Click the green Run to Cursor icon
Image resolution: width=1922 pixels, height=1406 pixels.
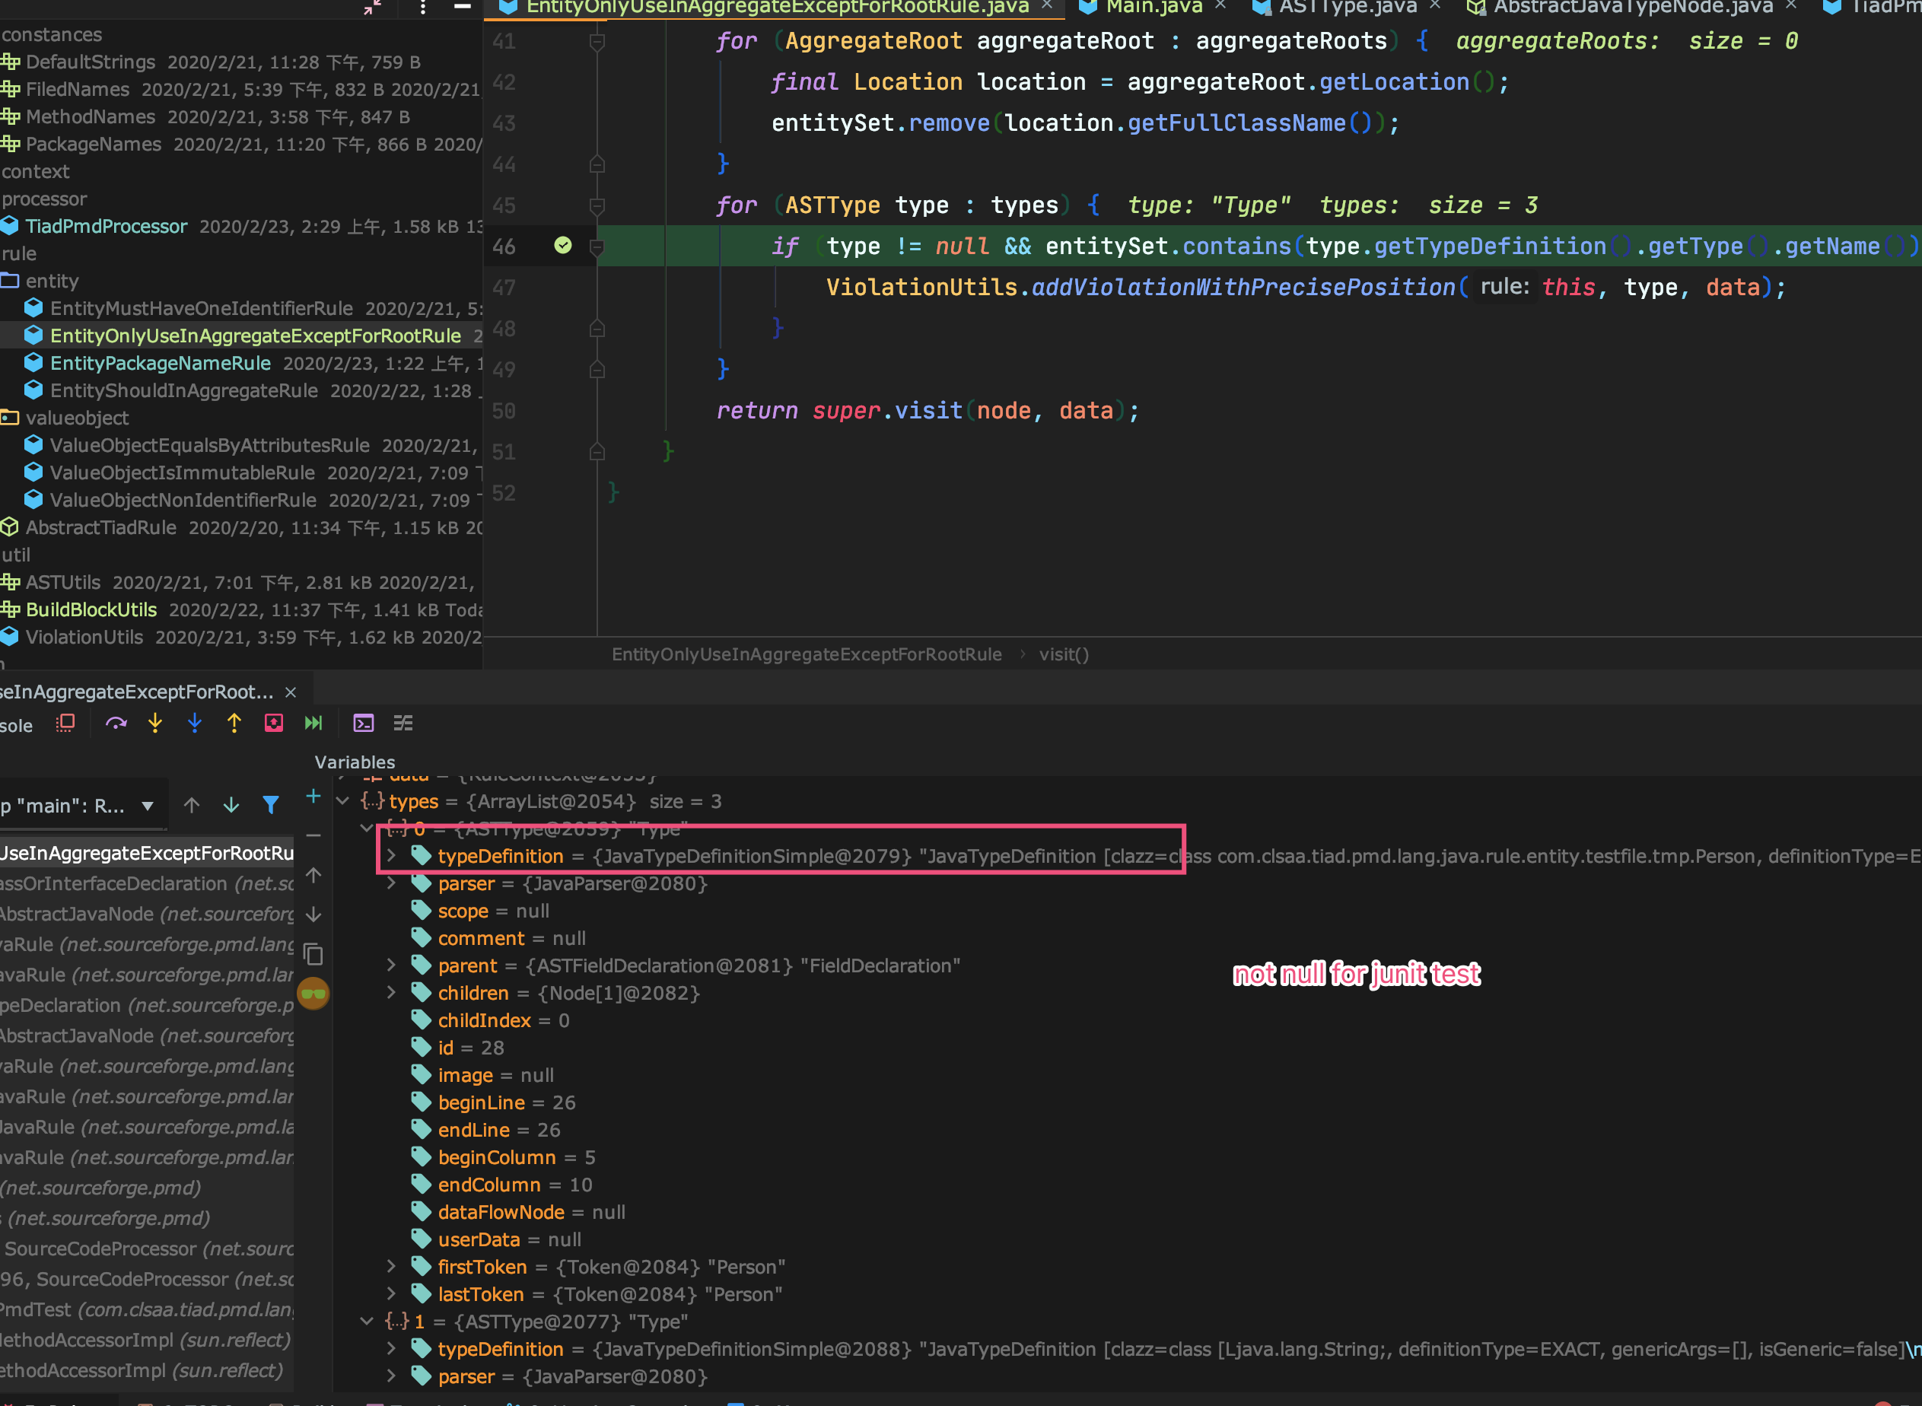click(x=313, y=724)
